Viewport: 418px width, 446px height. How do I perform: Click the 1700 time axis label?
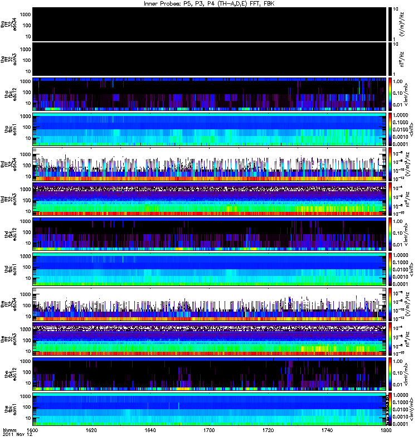[209, 430]
